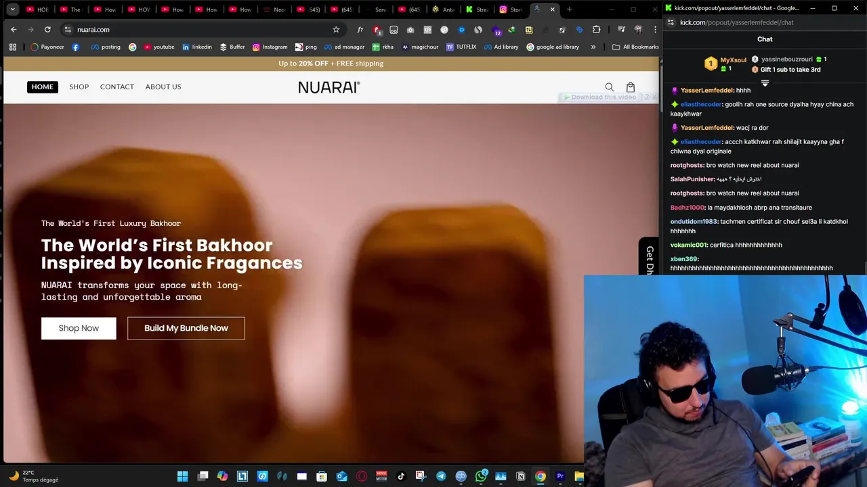Open the Kick chat site info icon
Screen dimensions: 867x487
[670, 22]
